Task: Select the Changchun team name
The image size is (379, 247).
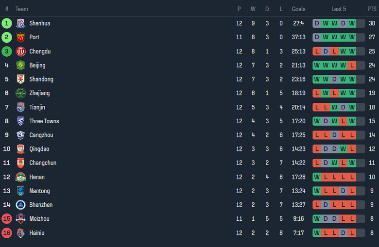Action: (x=43, y=163)
